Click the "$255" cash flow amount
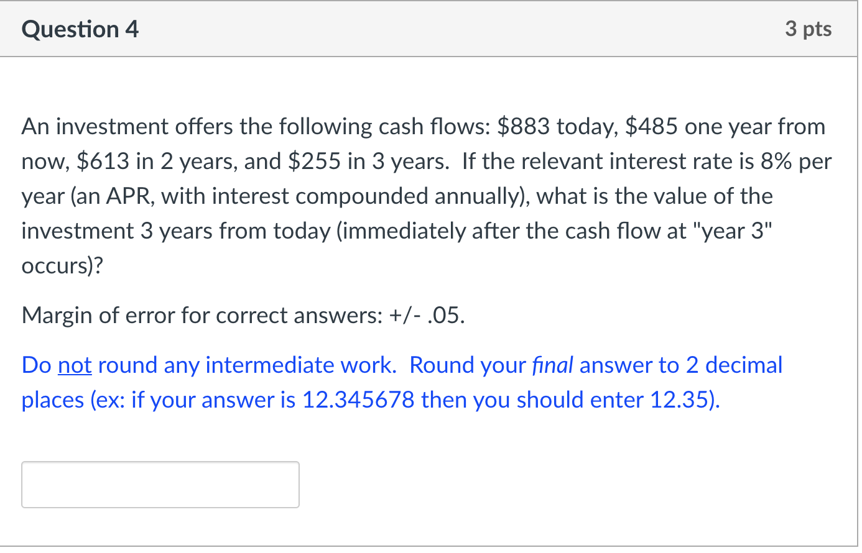This screenshot has width=862, height=553. (x=315, y=162)
